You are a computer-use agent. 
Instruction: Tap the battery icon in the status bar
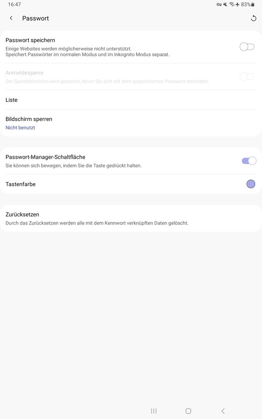[253, 5]
